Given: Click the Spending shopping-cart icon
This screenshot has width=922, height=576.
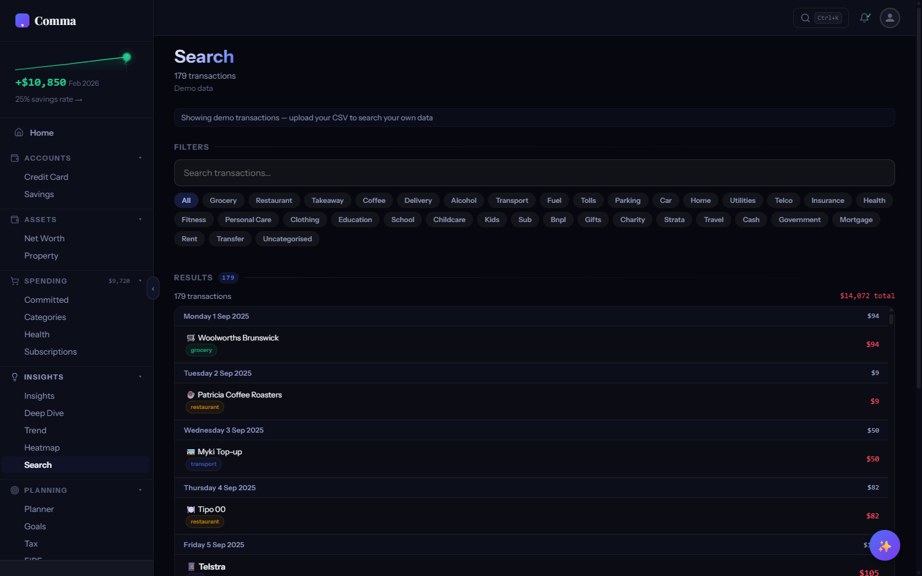Looking at the screenshot, I should tap(14, 280).
